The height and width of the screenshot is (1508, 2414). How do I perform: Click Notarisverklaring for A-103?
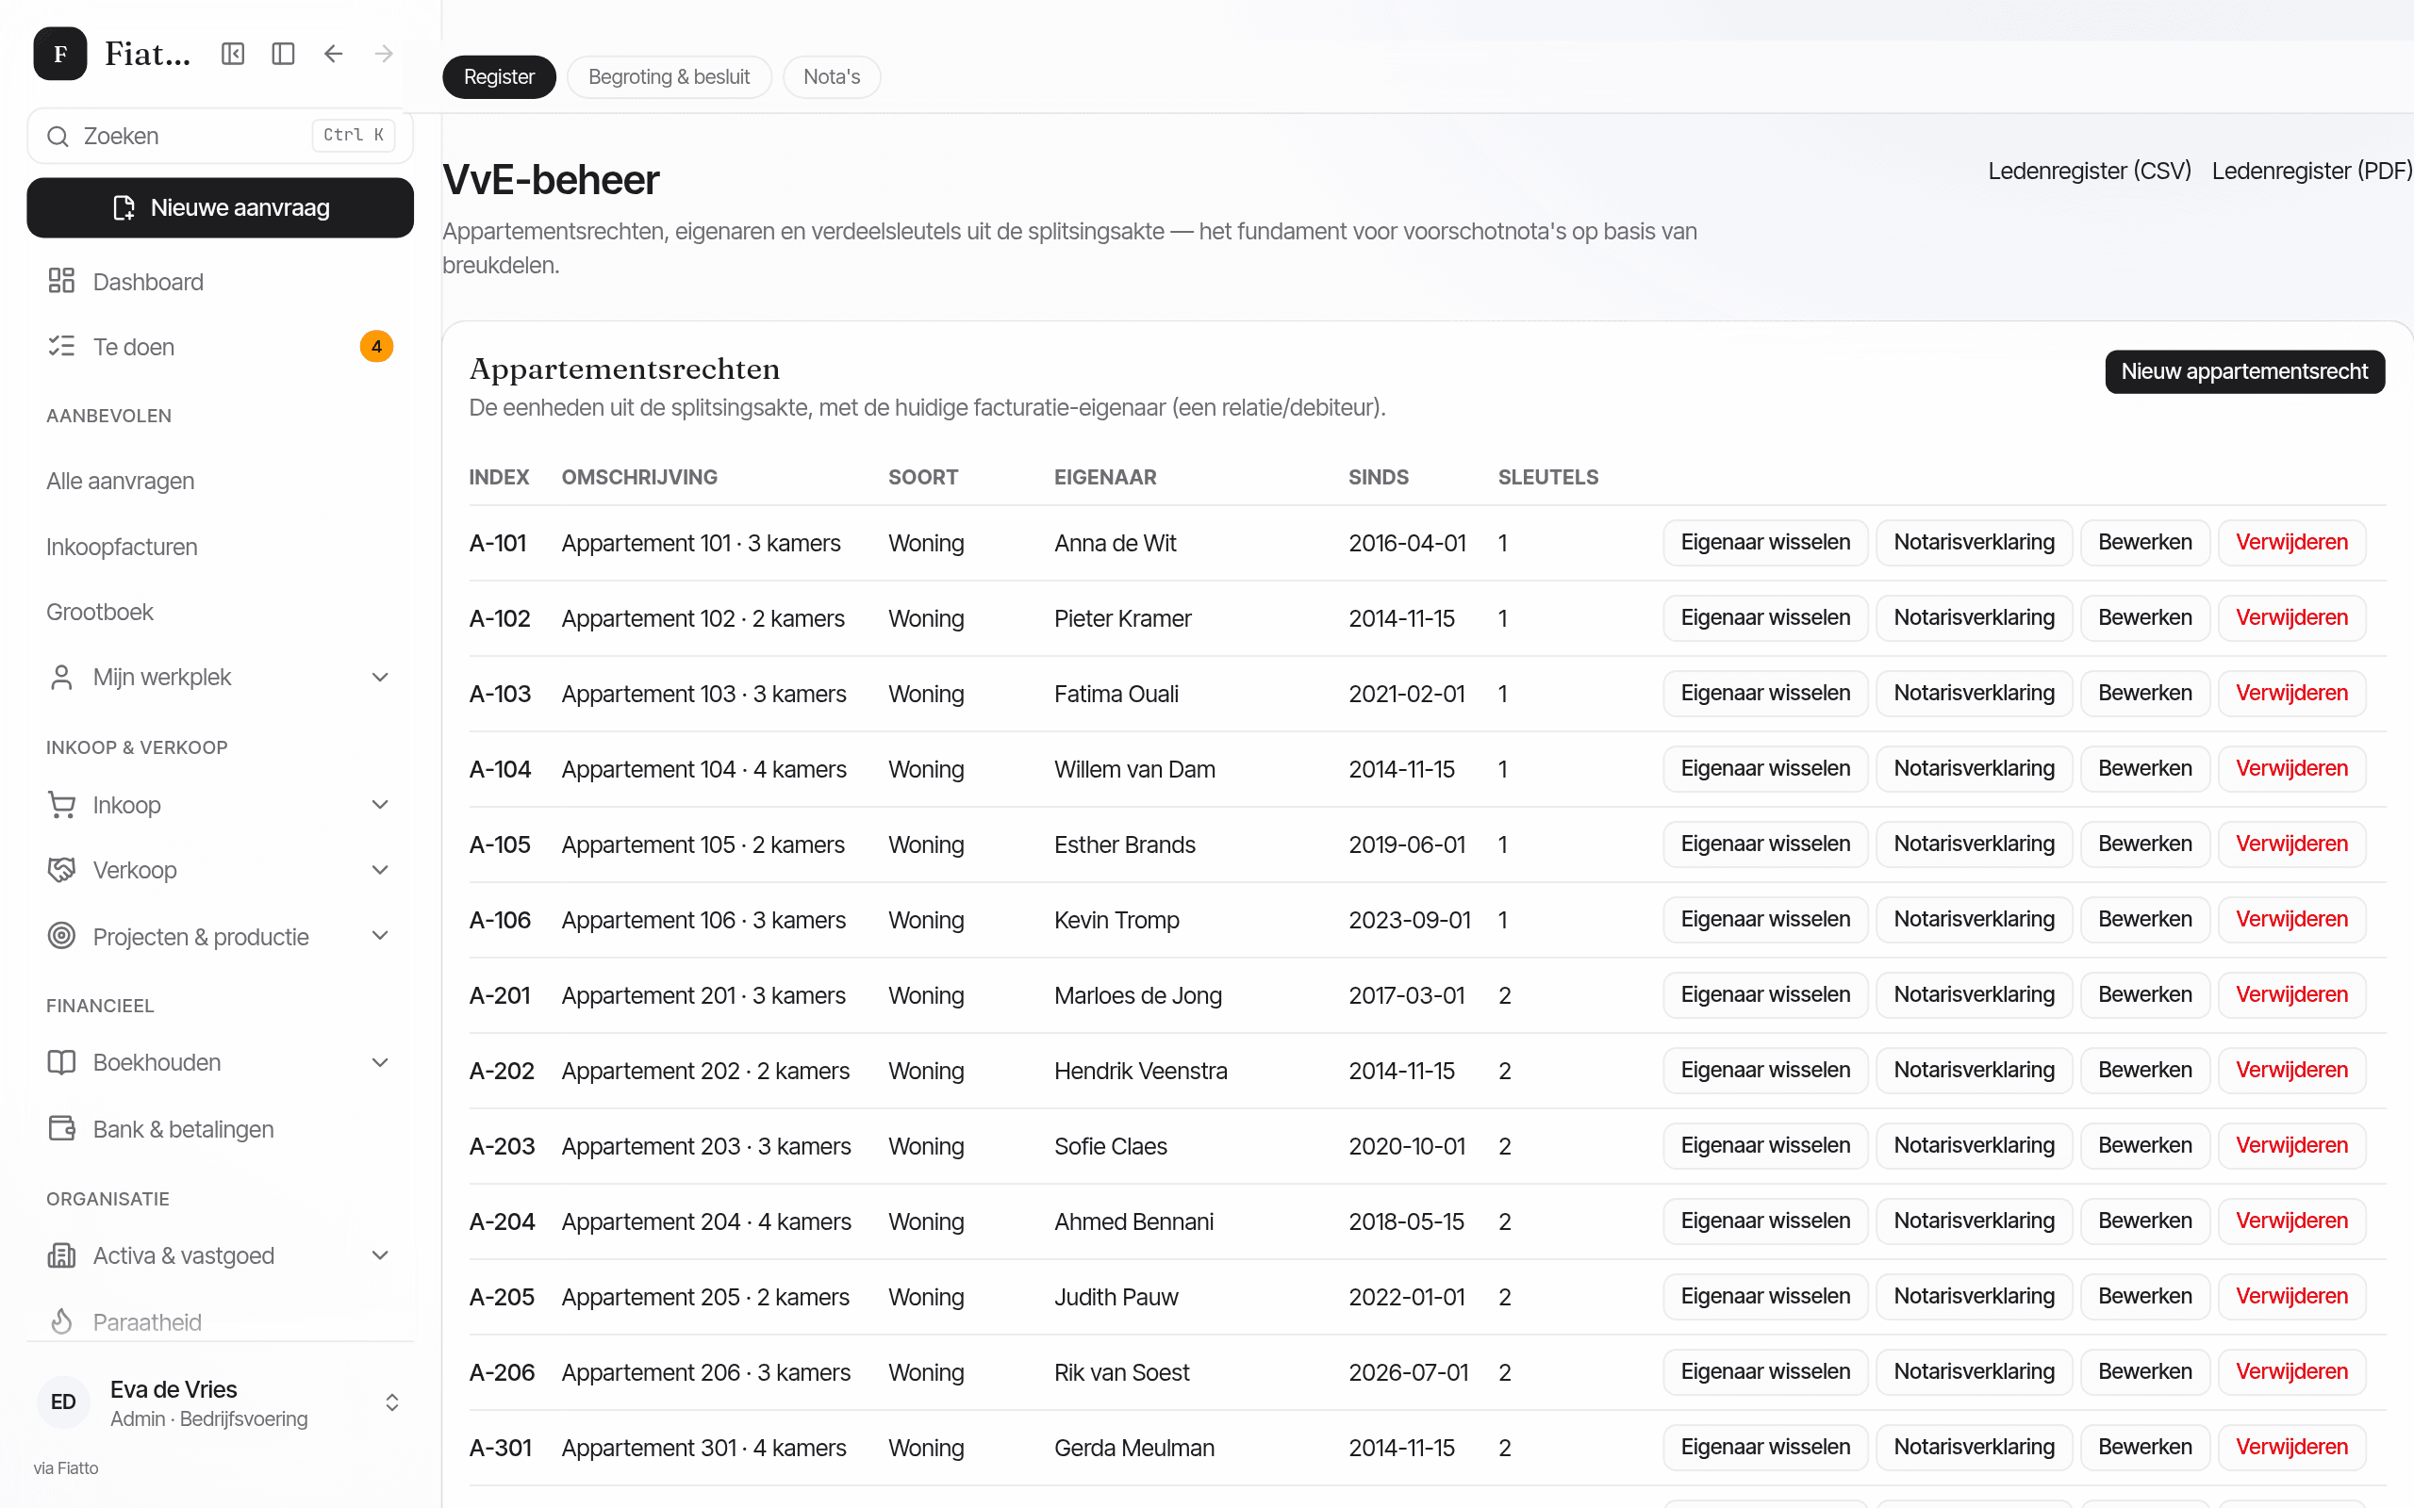[x=1974, y=693]
